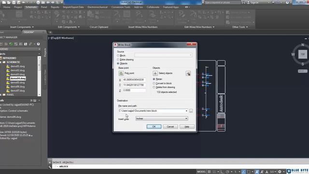Toggle highlighted object snap tracking icon
This screenshot has width=309, height=174.
click(243, 172)
